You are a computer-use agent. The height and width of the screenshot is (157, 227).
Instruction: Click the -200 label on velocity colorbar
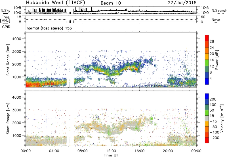pos(215,138)
